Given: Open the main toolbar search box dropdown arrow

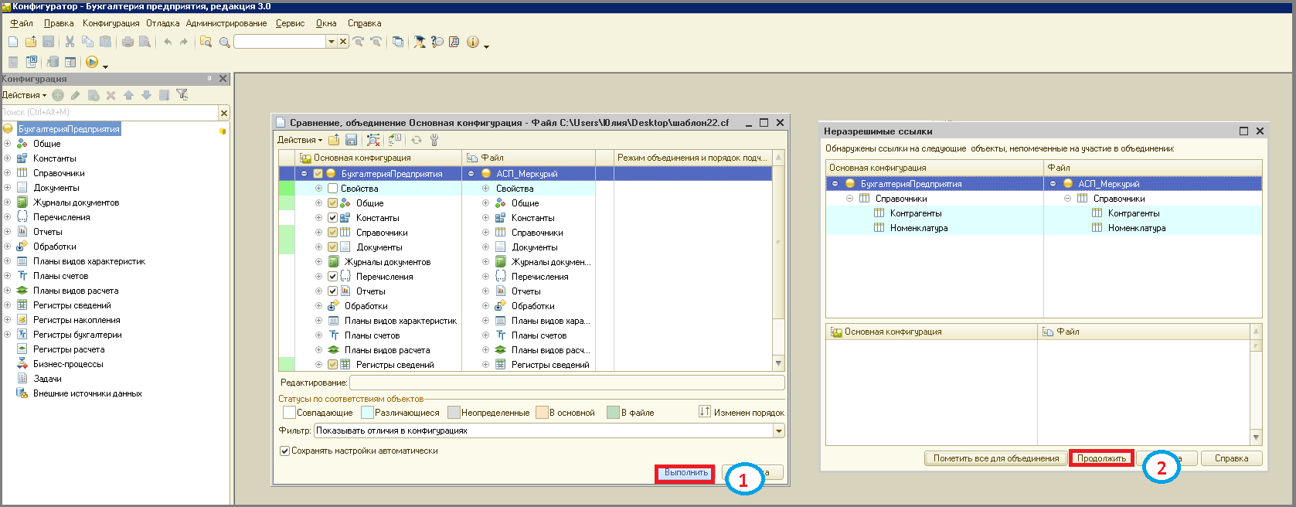Looking at the screenshot, I should (x=332, y=42).
